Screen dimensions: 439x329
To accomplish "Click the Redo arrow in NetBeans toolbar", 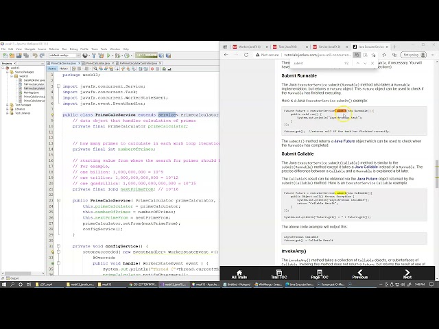I will click(x=42, y=56).
